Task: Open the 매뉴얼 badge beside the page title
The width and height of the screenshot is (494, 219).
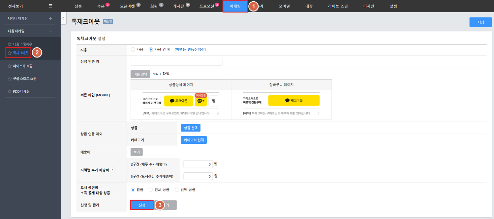Action: tap(108, 21)
